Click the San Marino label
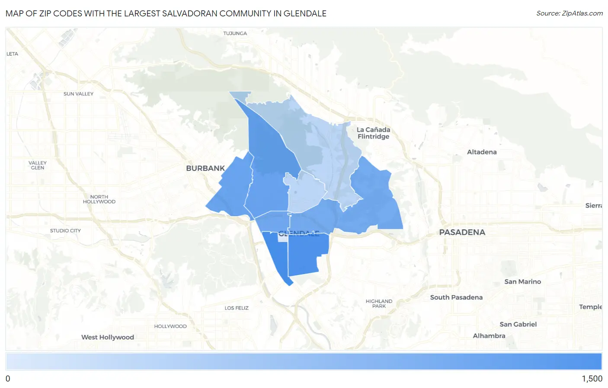Viewport: 608px width, 388px height. pos(522,281)
